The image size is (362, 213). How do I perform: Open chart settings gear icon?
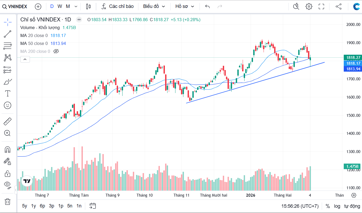tap(309, 6)
